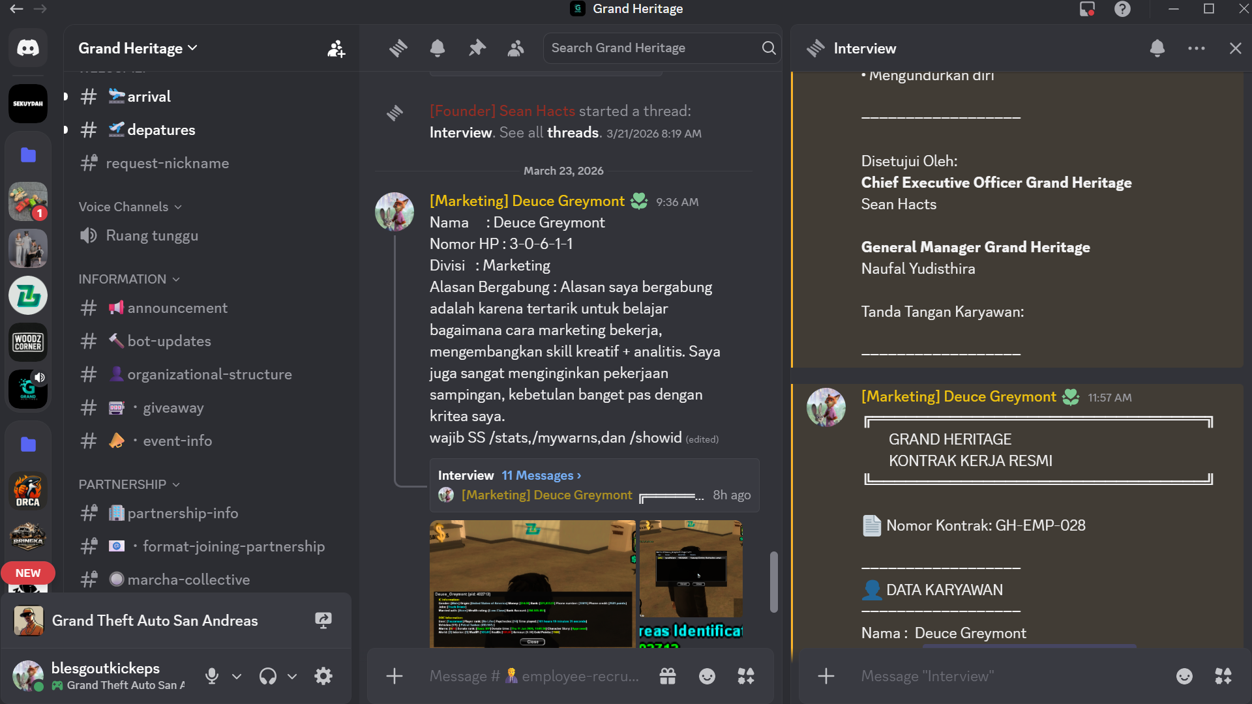Open the gift icon in chat bar

(x=667, y=676)
